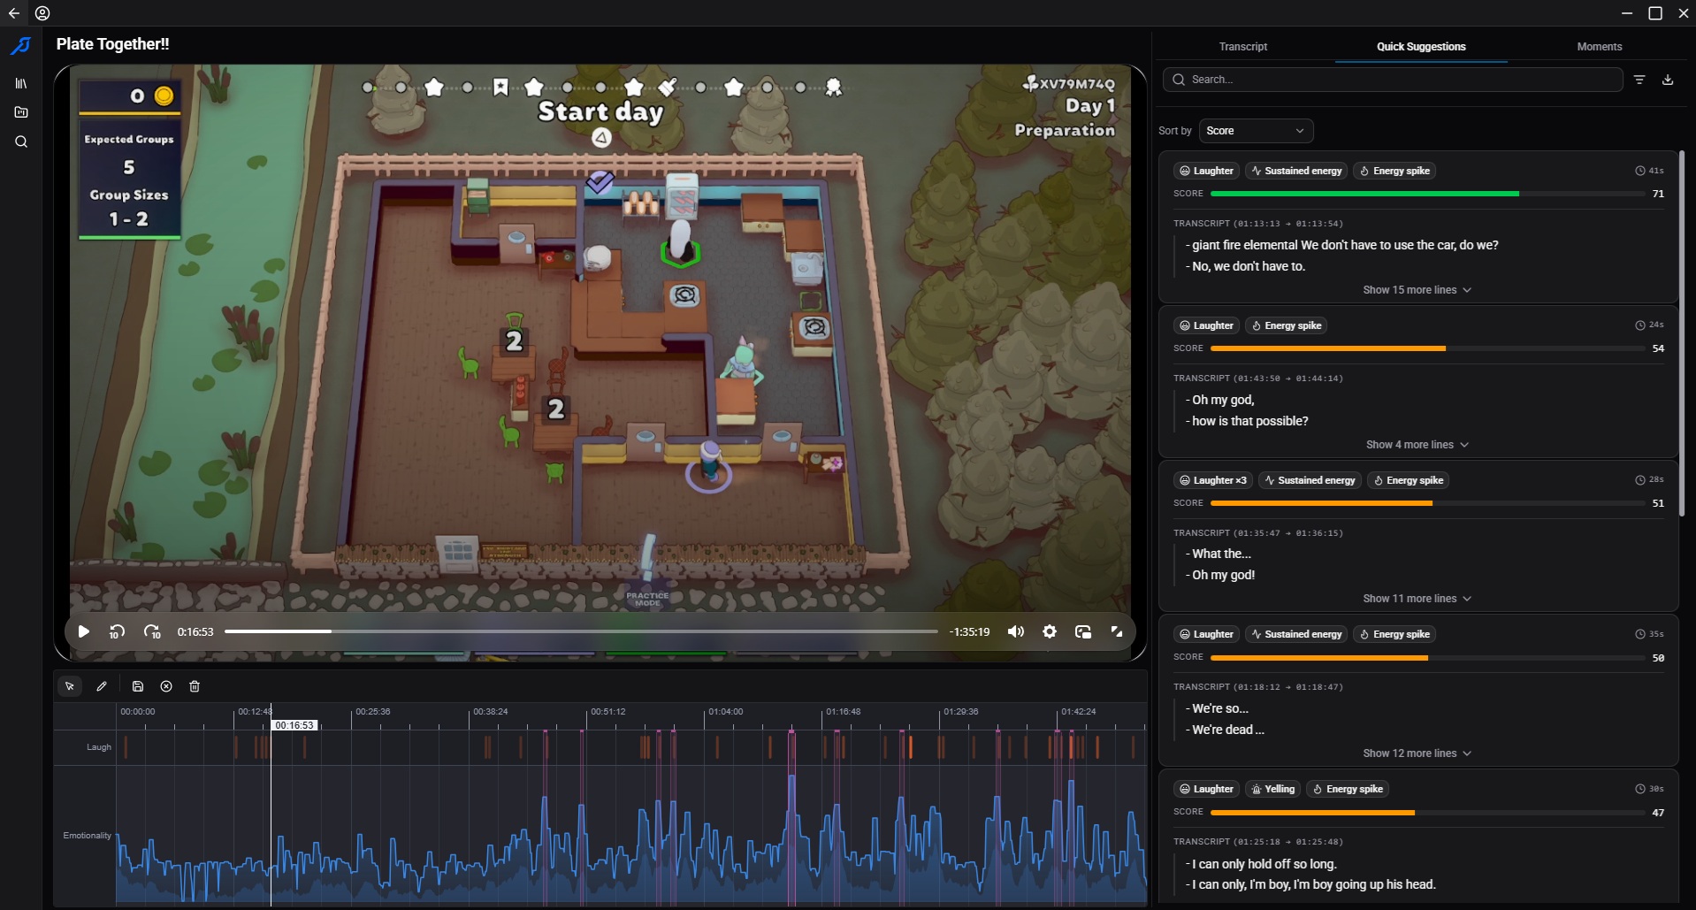Viewport: 1696px width, 910px height.
Task: Enable picture-in-picture mode
Action: (x=1083, y=631)
